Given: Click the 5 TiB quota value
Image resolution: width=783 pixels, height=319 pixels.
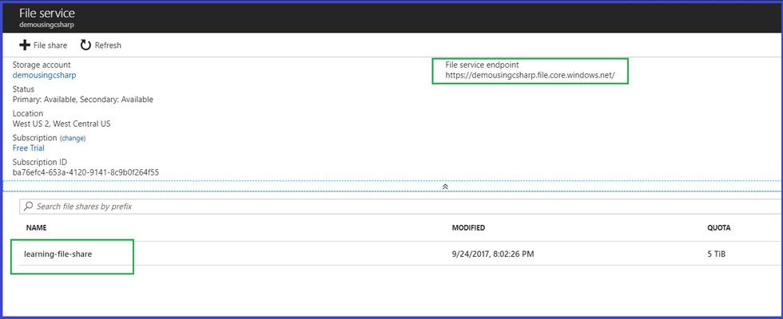Looking at the screenshot, I should [716, 254].
